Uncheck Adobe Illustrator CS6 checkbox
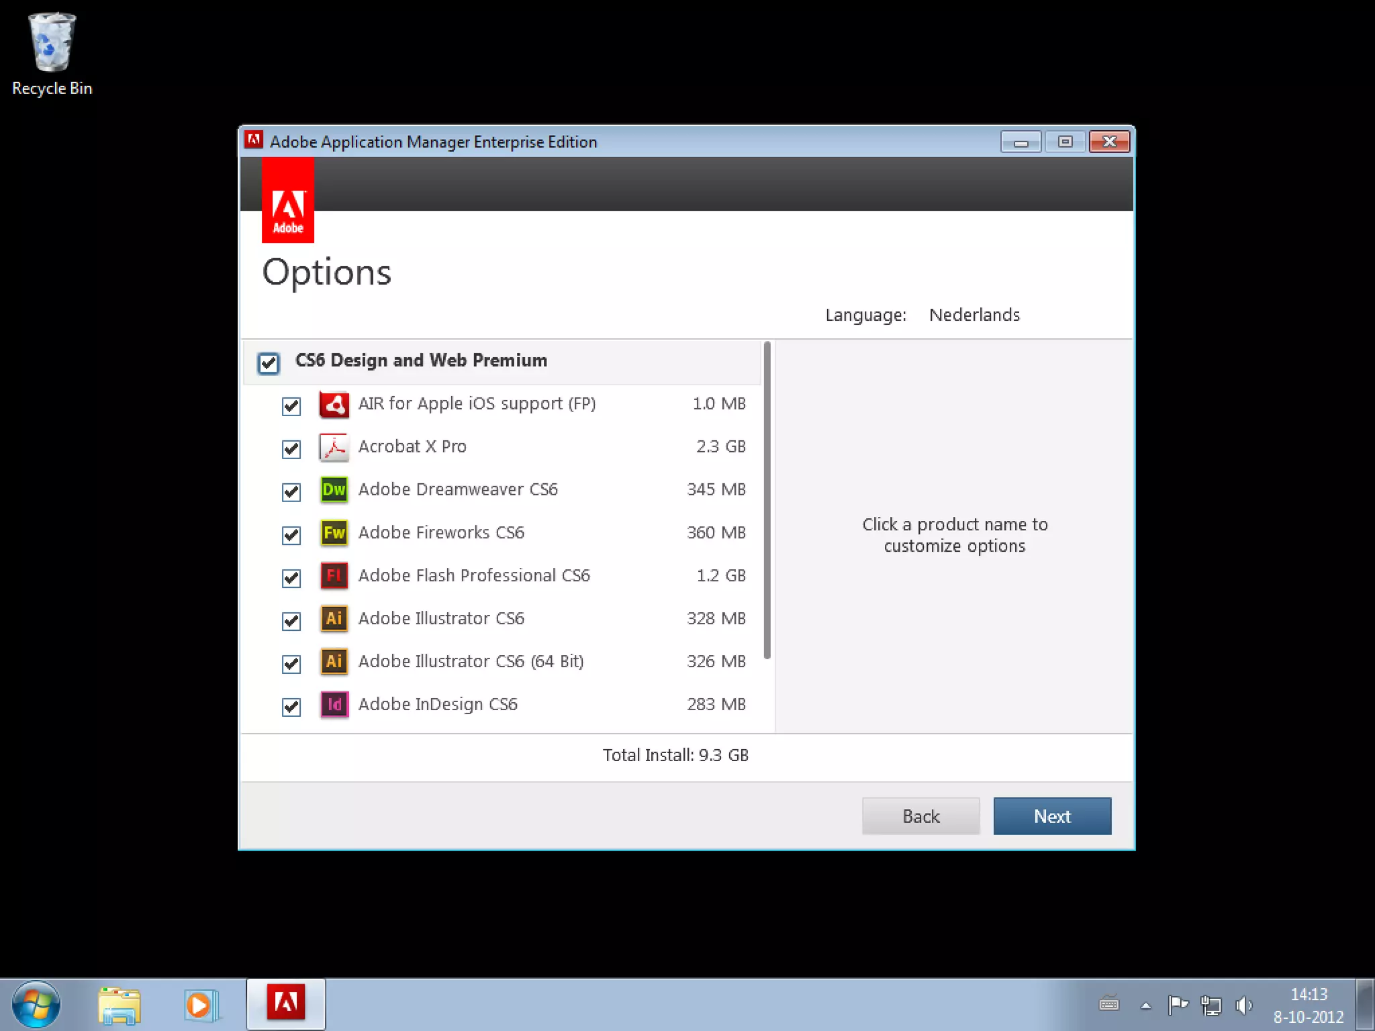The image size is (1375, 1031). tap(291, 621)
